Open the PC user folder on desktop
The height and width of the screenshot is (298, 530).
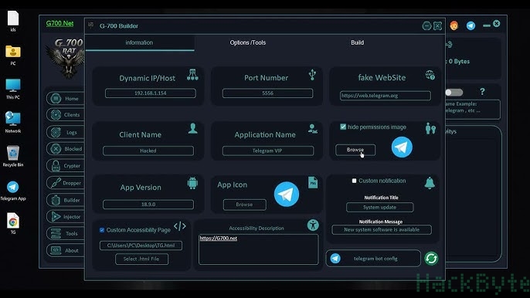point(13,55)
